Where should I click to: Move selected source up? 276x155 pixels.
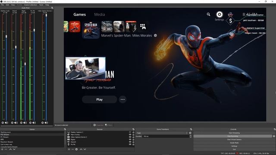[81, 149]
